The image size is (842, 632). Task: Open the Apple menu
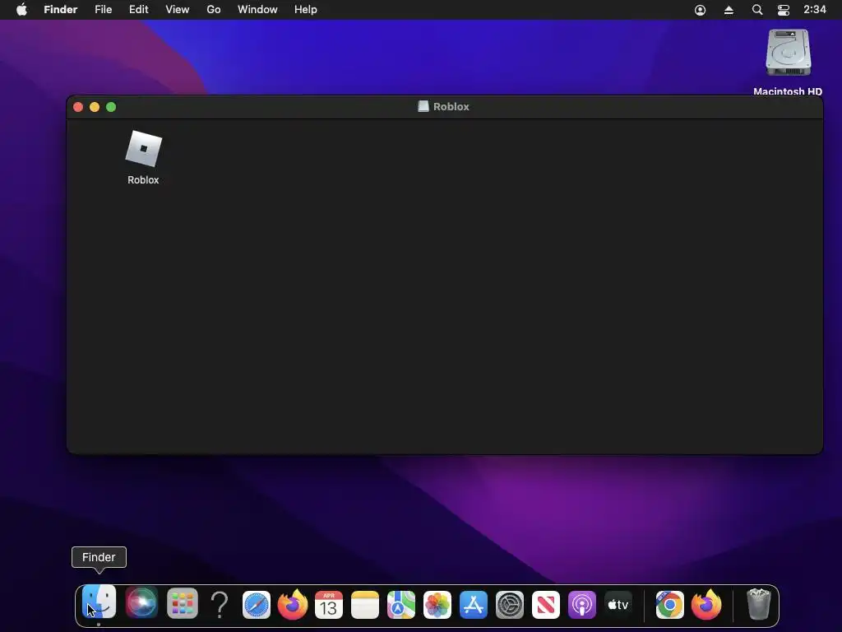[x=21, y=10]
